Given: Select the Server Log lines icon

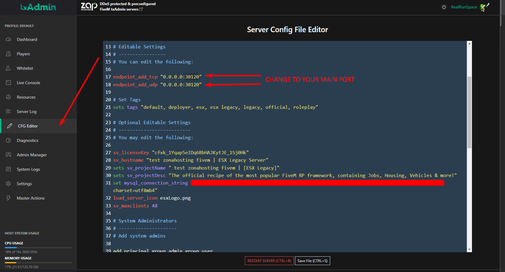Looking at the screenshot, I should 8,112.
